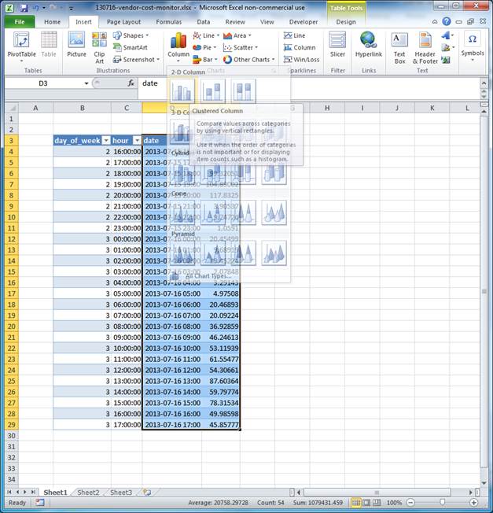Insert a Picture from the ribbon
493x513 pixels.
click(76, 44)
